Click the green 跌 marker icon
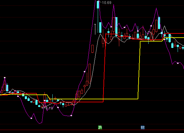The width and height of the screenshot is (184, 133). [100, 127]
